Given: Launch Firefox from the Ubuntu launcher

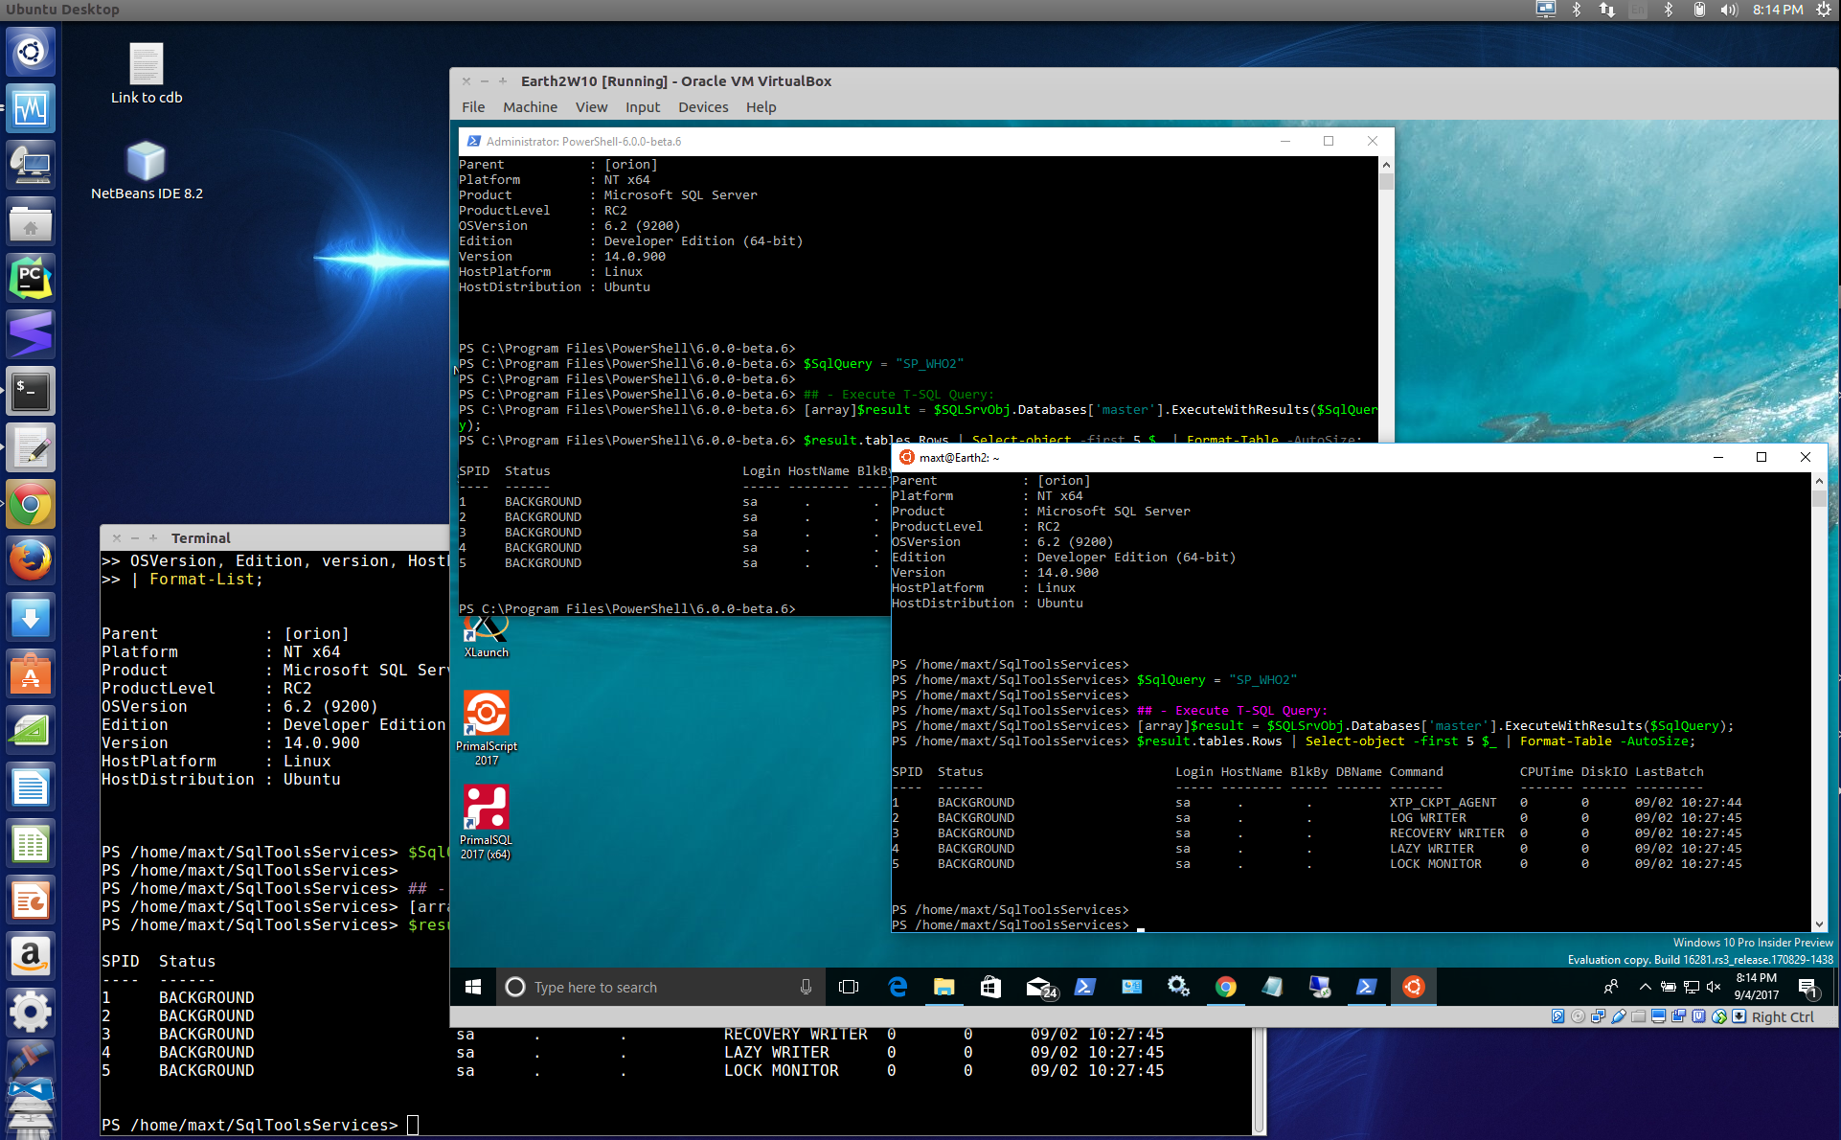Looking at the screenshot, I should coord(31,561).
